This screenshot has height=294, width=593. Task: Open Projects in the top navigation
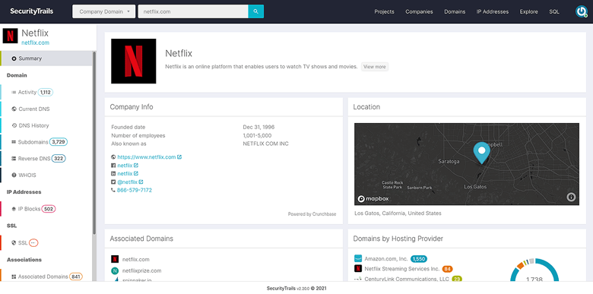[x=384, y=11]
